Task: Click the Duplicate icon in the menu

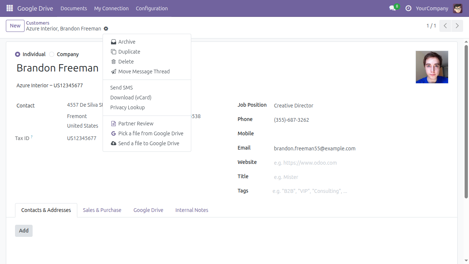Action: pos(114,52)
